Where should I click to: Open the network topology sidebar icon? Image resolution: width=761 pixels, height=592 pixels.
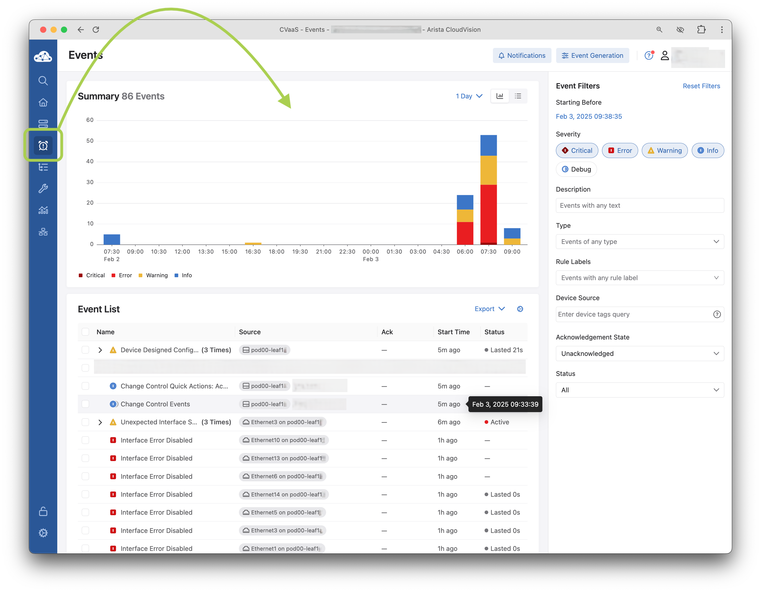[43, 232]
